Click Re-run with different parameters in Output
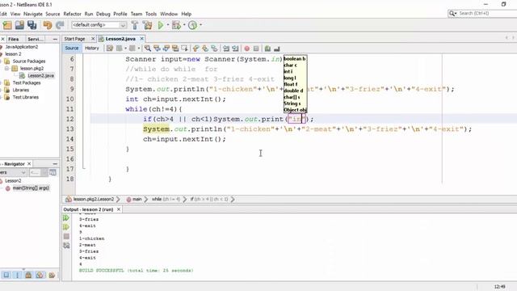Viewport: 517px width, 291px height. pyautogui.click(x=66, y=227)
